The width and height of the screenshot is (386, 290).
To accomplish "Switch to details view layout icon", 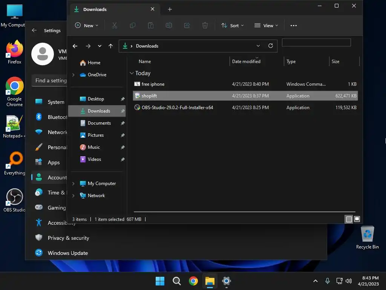I will point(349,219).
